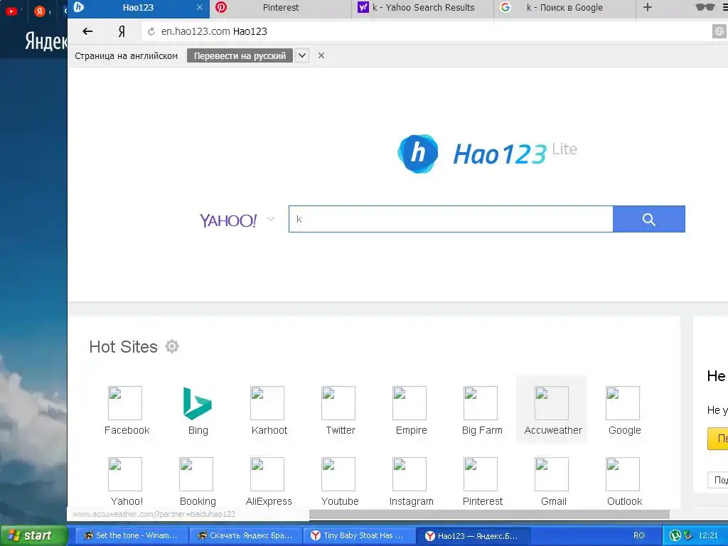The width and height of the screenshot is (728, 546).
Task: Click the Hao123 Lite logo
Action: pos(487,154)
